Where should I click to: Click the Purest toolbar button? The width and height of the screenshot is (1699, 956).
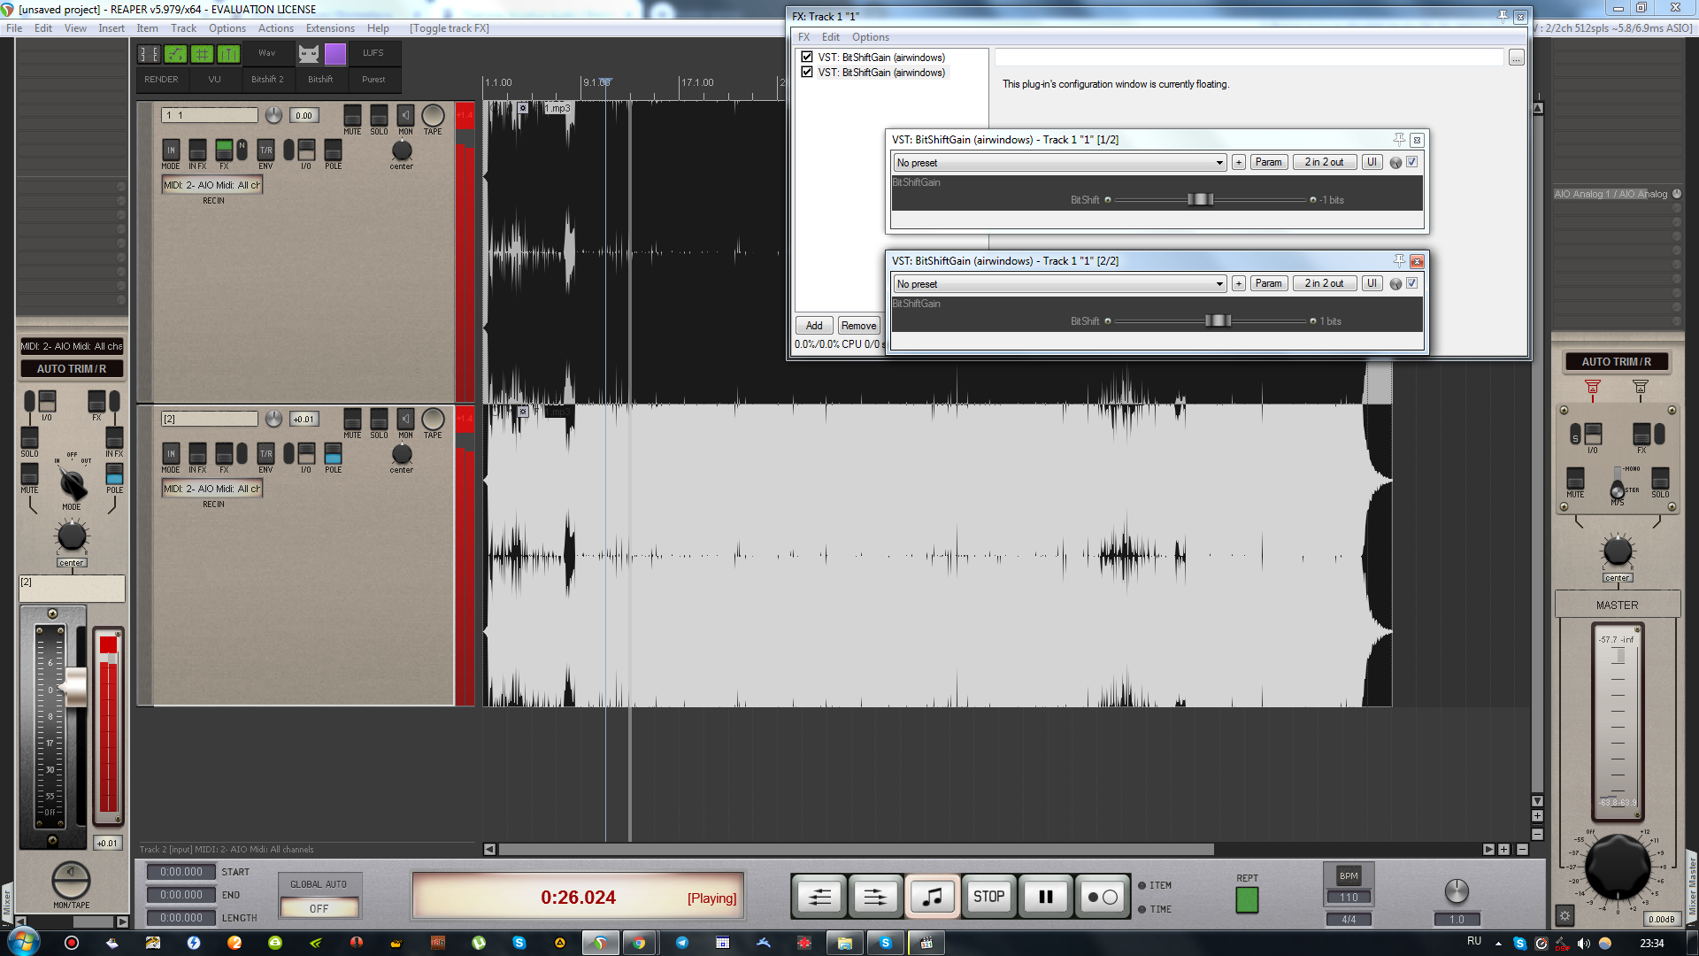pos(373,80)
